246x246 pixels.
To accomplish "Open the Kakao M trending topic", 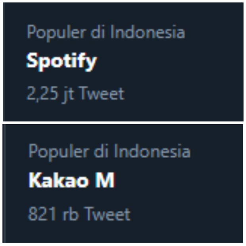I will 71,181.
